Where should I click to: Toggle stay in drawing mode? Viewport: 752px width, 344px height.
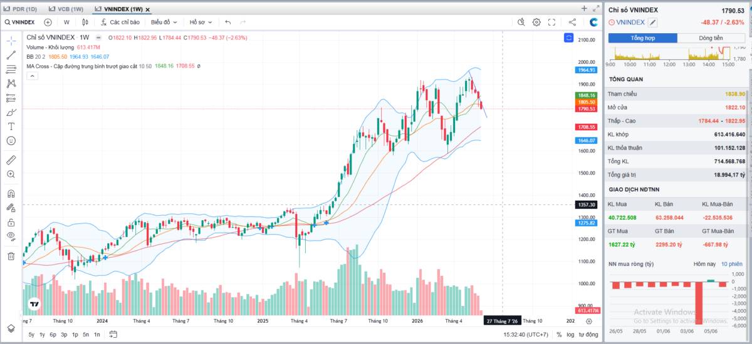[x=11, y=208]
